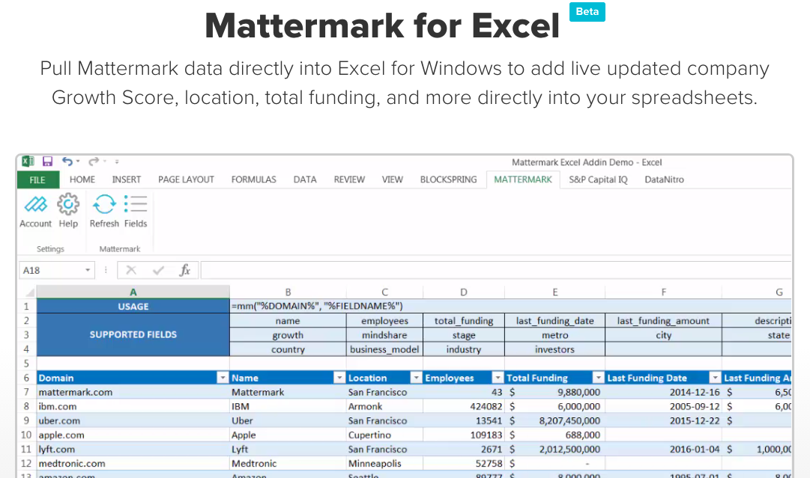Open the Employees column filter dropdown

pyautogui.click(x=498, y=378)
